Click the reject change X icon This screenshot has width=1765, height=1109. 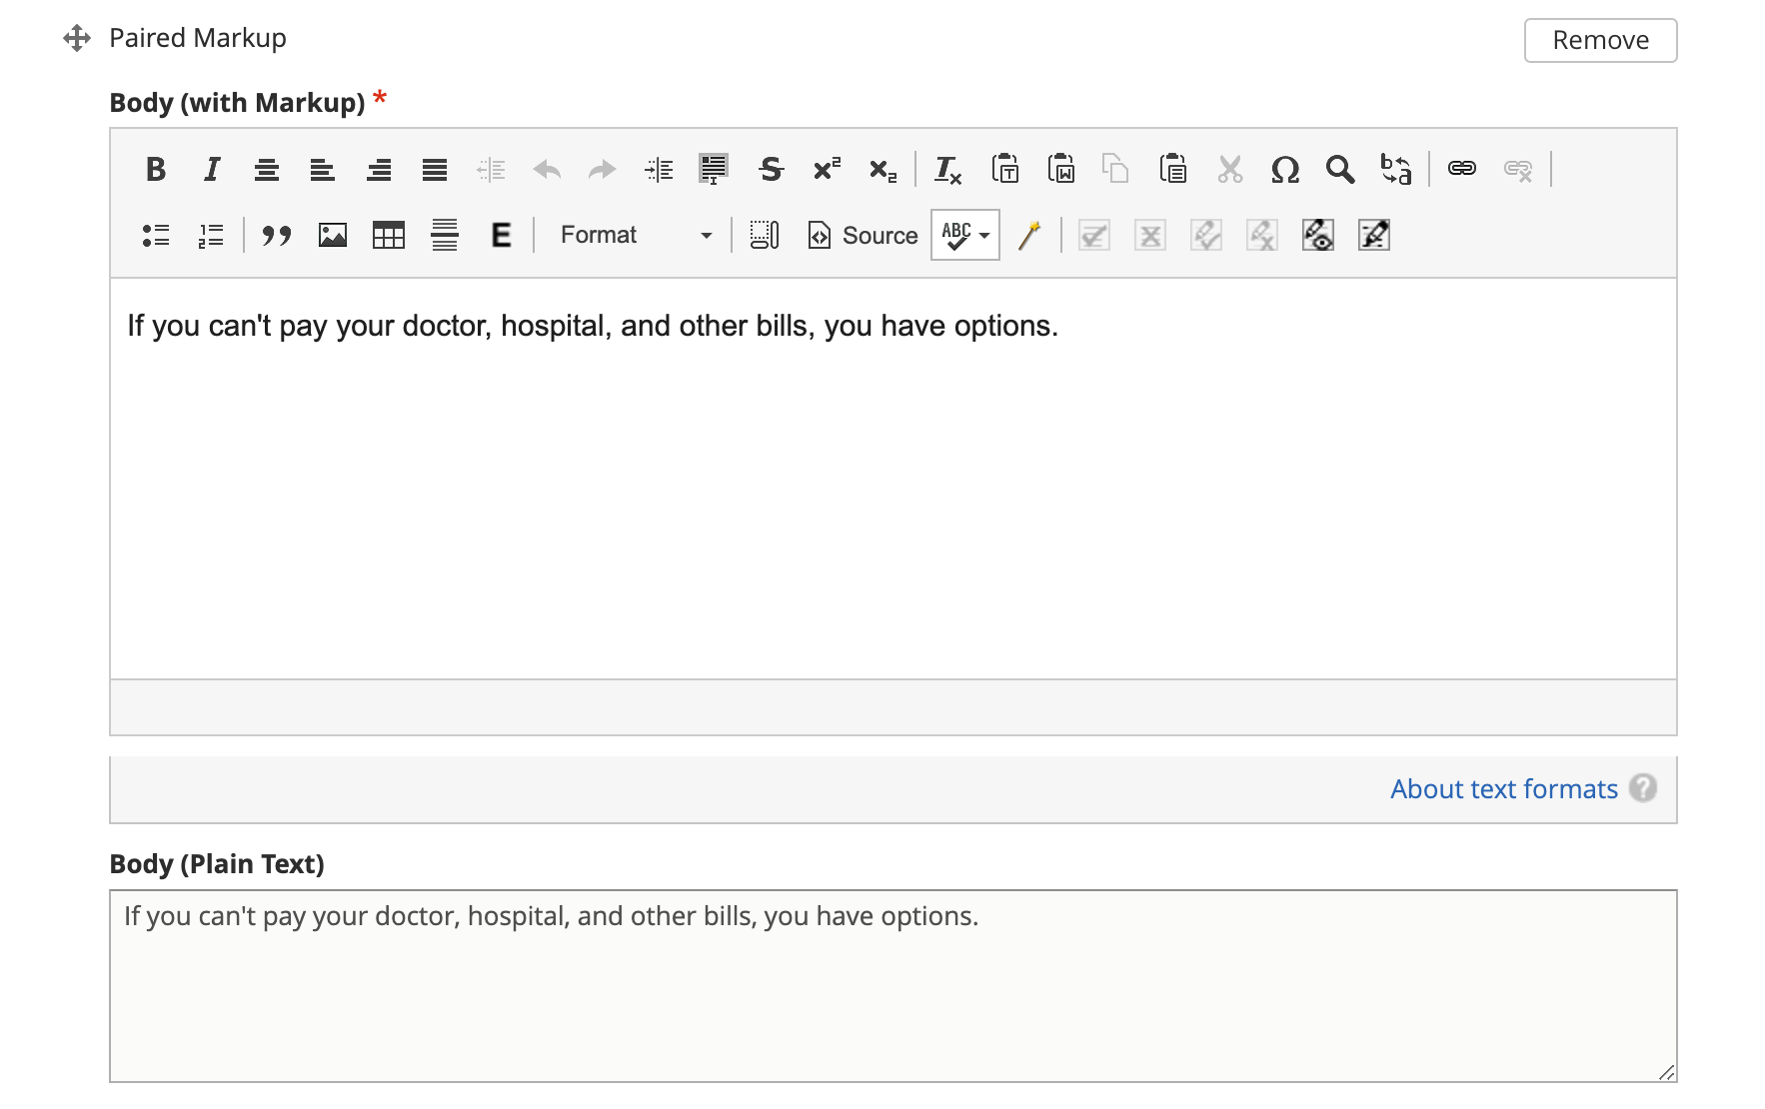1150,235
